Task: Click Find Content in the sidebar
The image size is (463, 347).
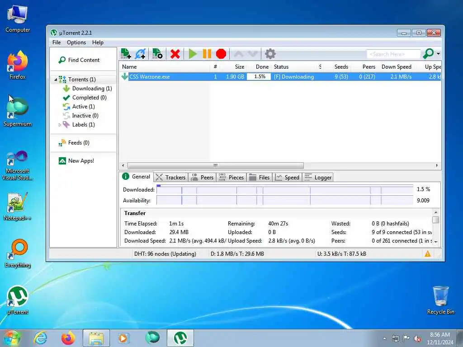Action: (79, 60)
